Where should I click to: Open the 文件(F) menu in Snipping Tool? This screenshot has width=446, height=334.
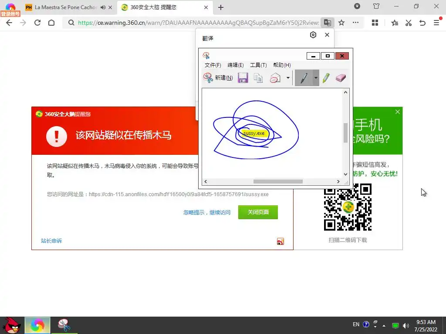pyautogui.click(x=213, y=65)
